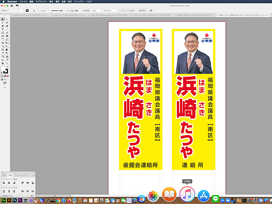Screen dimensions: 272x204
Task: Select the Artboard tool
Action: pos(3,60)
